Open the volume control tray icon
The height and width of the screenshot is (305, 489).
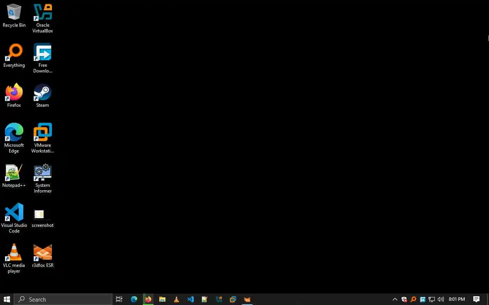pyautogui.click(x=441, y=299)
